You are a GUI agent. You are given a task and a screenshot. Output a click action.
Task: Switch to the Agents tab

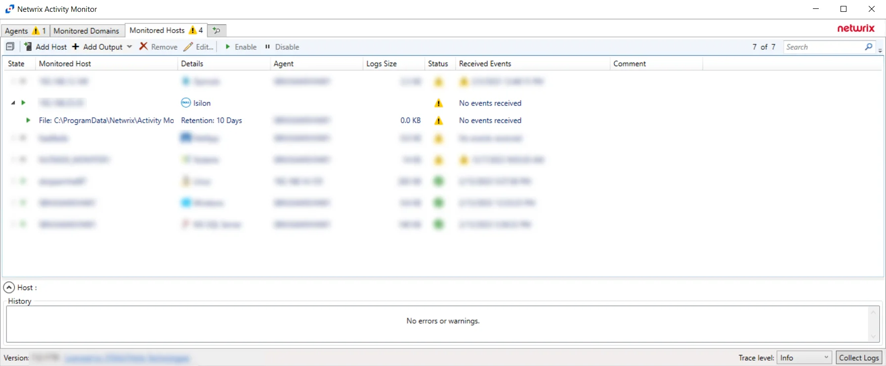point(25,31)
